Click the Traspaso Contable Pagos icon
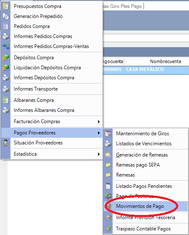This screenshot has height=235, width=189. tap(108, 229)
